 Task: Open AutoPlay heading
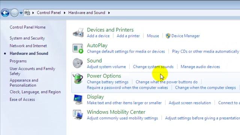97,45
